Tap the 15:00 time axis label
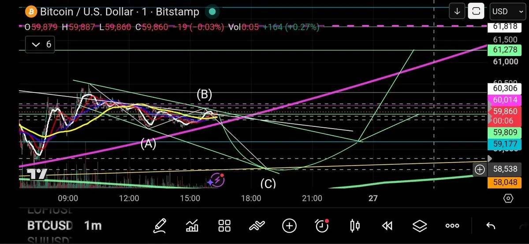Screen dimensions: 529x244 click(190, 199)
